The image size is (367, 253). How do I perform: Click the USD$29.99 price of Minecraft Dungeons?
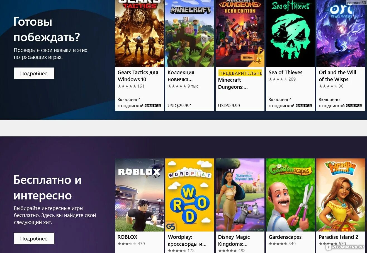pyautogui.click(x=229, y=106)
